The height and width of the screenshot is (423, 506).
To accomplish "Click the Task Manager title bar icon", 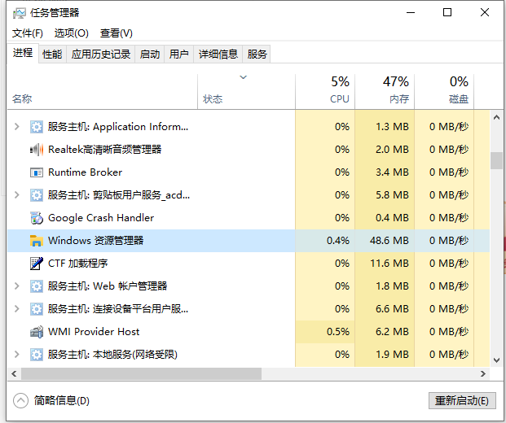I will click(x=19, y=13).
